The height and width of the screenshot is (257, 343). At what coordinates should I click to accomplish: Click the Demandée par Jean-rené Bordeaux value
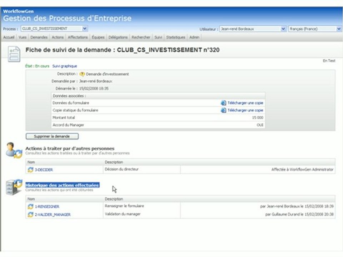pyautogui.click(x=96, y=81)
